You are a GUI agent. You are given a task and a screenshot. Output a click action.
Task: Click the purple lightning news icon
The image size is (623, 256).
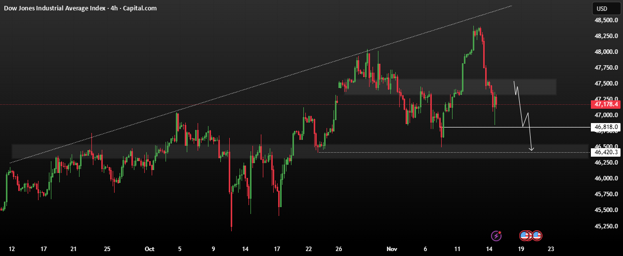tap(496, 236)
